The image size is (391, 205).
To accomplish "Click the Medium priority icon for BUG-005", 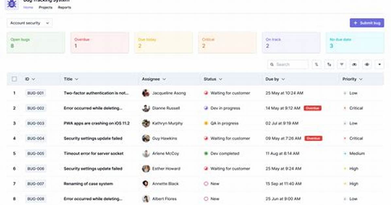I will pyautogui.click(x=345, y=153).
